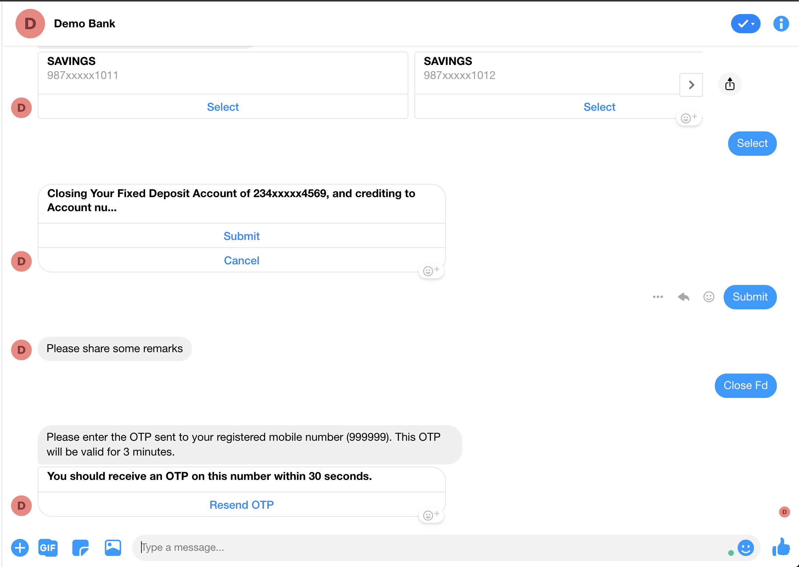Click the Demo Bank profile avatar in header
The image size is (799, 567).
(x=30, y=24)
